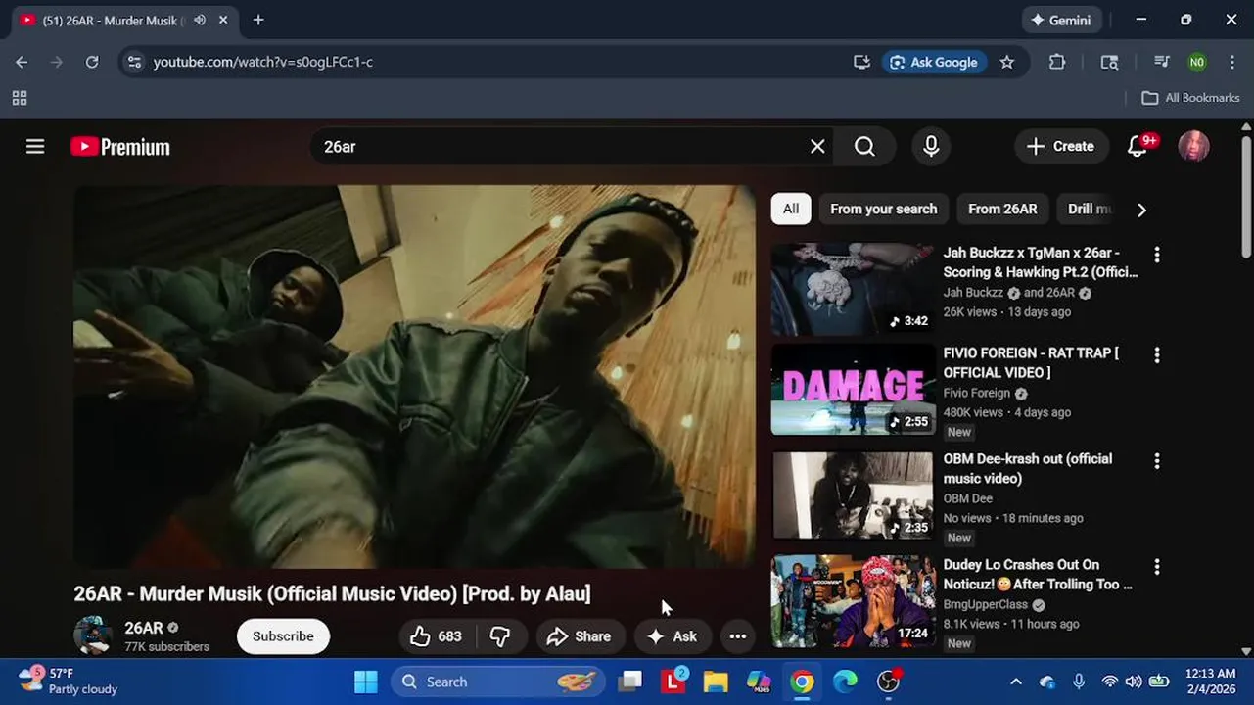
Task: Like the video with 683 likes
Action: coord(437,636)
